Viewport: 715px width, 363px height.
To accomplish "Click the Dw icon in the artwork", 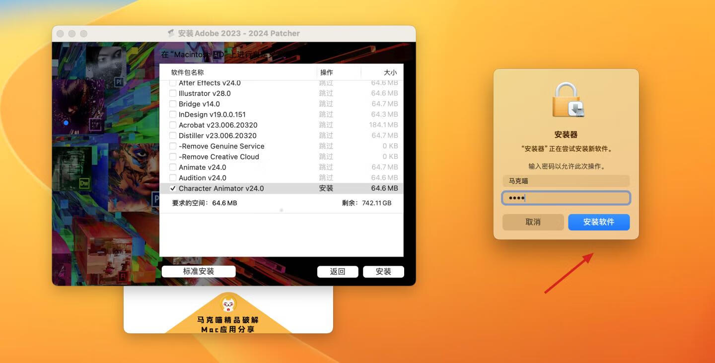I will click(x=84, y=183).
